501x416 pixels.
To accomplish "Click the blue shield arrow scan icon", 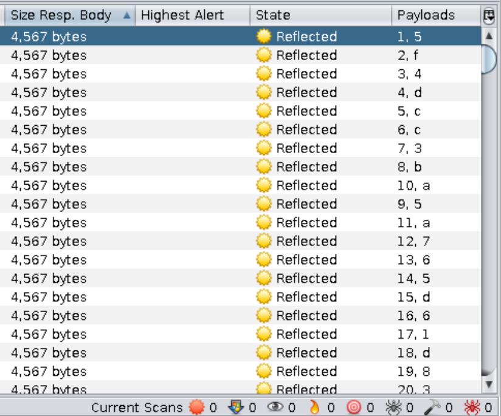I will coord(236,407).
